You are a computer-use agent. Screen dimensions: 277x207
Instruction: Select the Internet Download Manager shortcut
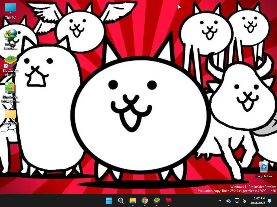[x=11, y=39]
